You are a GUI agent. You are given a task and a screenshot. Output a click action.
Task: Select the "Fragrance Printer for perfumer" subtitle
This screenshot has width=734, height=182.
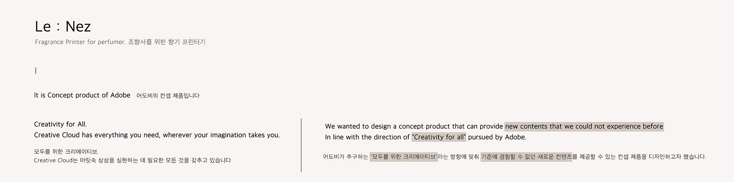tap(80, 42)
